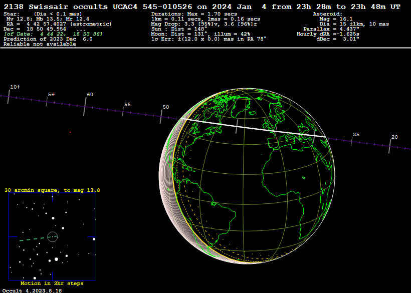
Task: Click 'Moon: Dist = 131°, illum = 42%' text
Action: 200,34
